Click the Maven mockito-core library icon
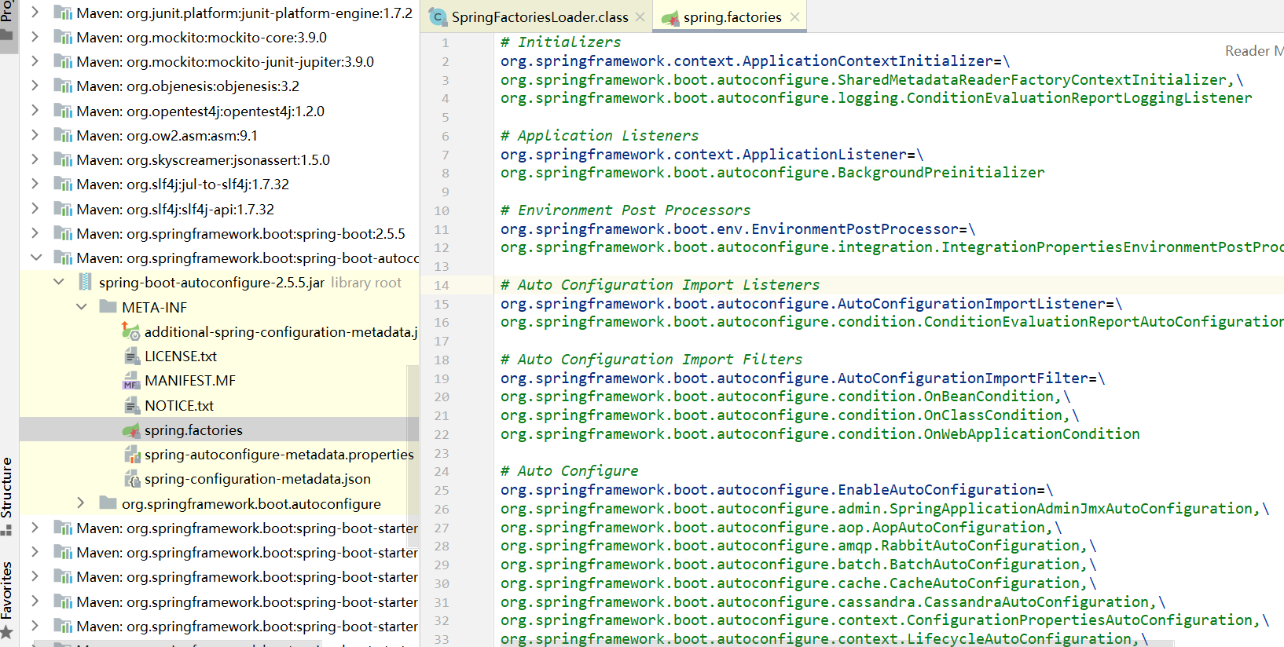Screen dimensions: 1284x647 tap(63, 38)
